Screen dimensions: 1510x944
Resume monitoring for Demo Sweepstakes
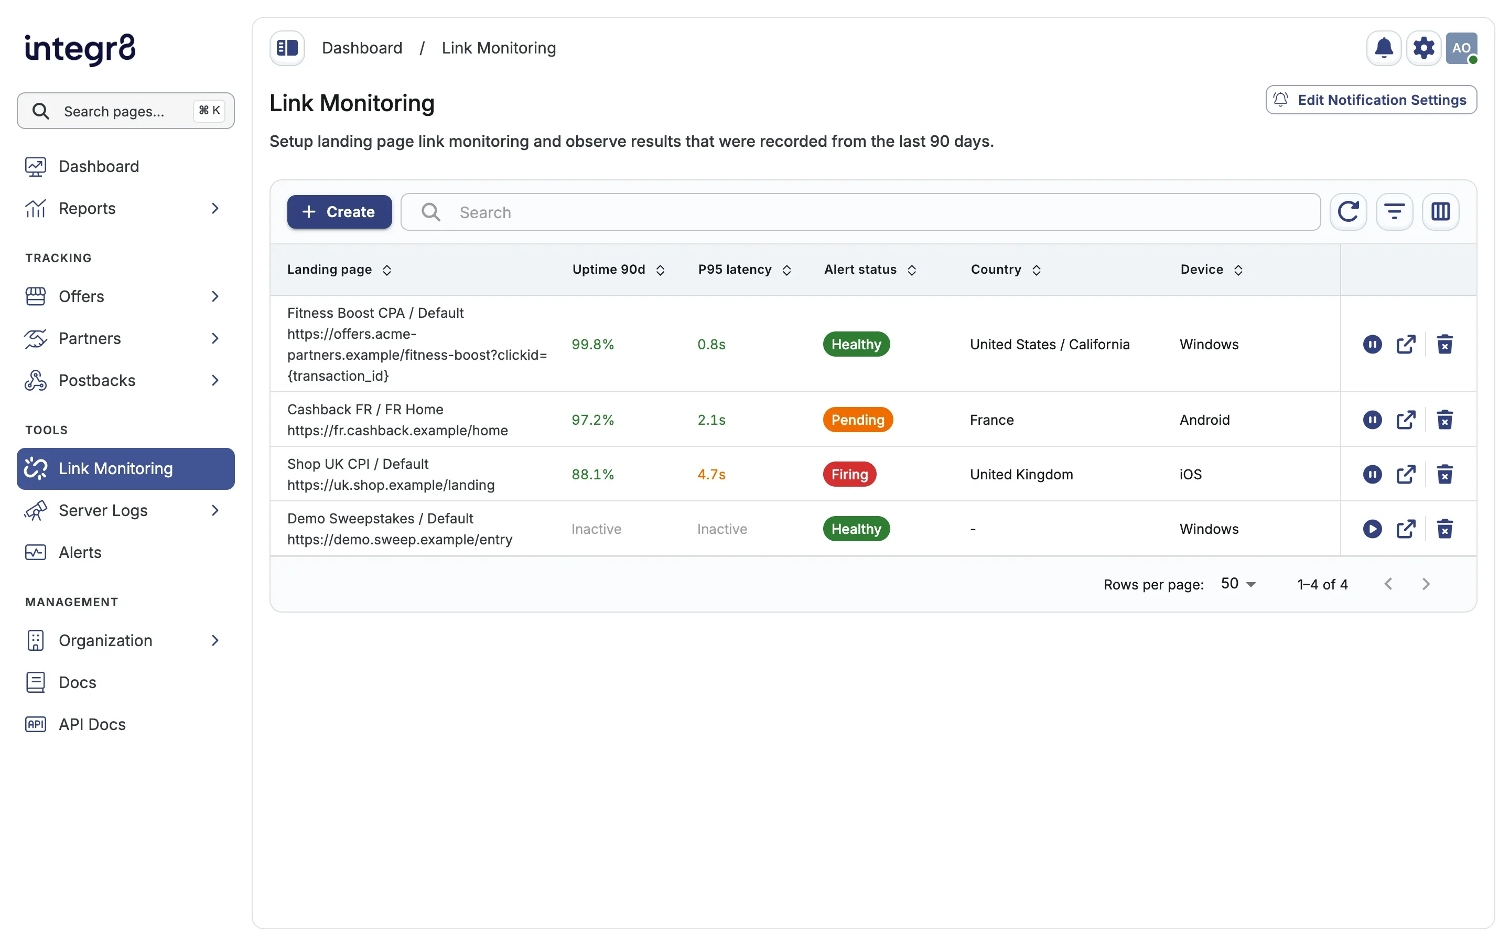pos(1372,529)
